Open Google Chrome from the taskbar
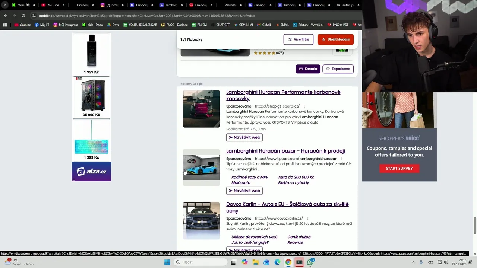 point(288,262)
